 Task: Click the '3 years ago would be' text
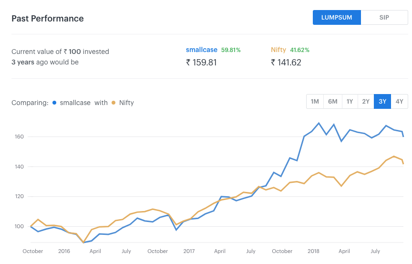[x=45, y=63]
